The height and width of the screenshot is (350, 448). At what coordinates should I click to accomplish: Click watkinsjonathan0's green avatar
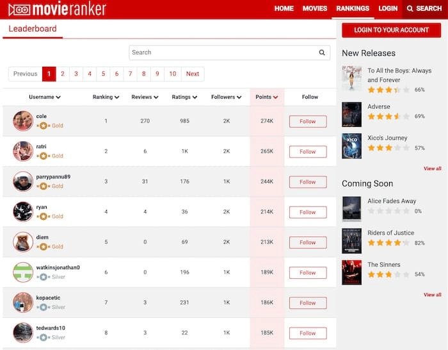[23, 272]
